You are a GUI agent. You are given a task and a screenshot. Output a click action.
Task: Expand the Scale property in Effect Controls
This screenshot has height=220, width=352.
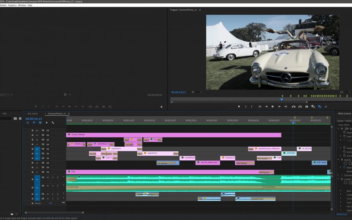[x=341, y=136]
